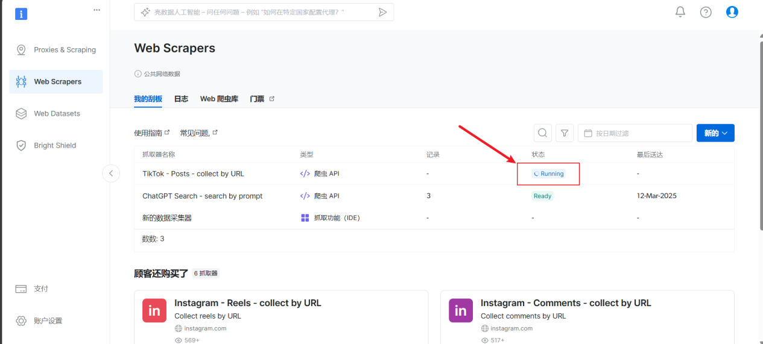The height and width of the screenshot is (344, 763).
Task: Click the external link icon next to 门票
Action: click(x=271, y=98)
